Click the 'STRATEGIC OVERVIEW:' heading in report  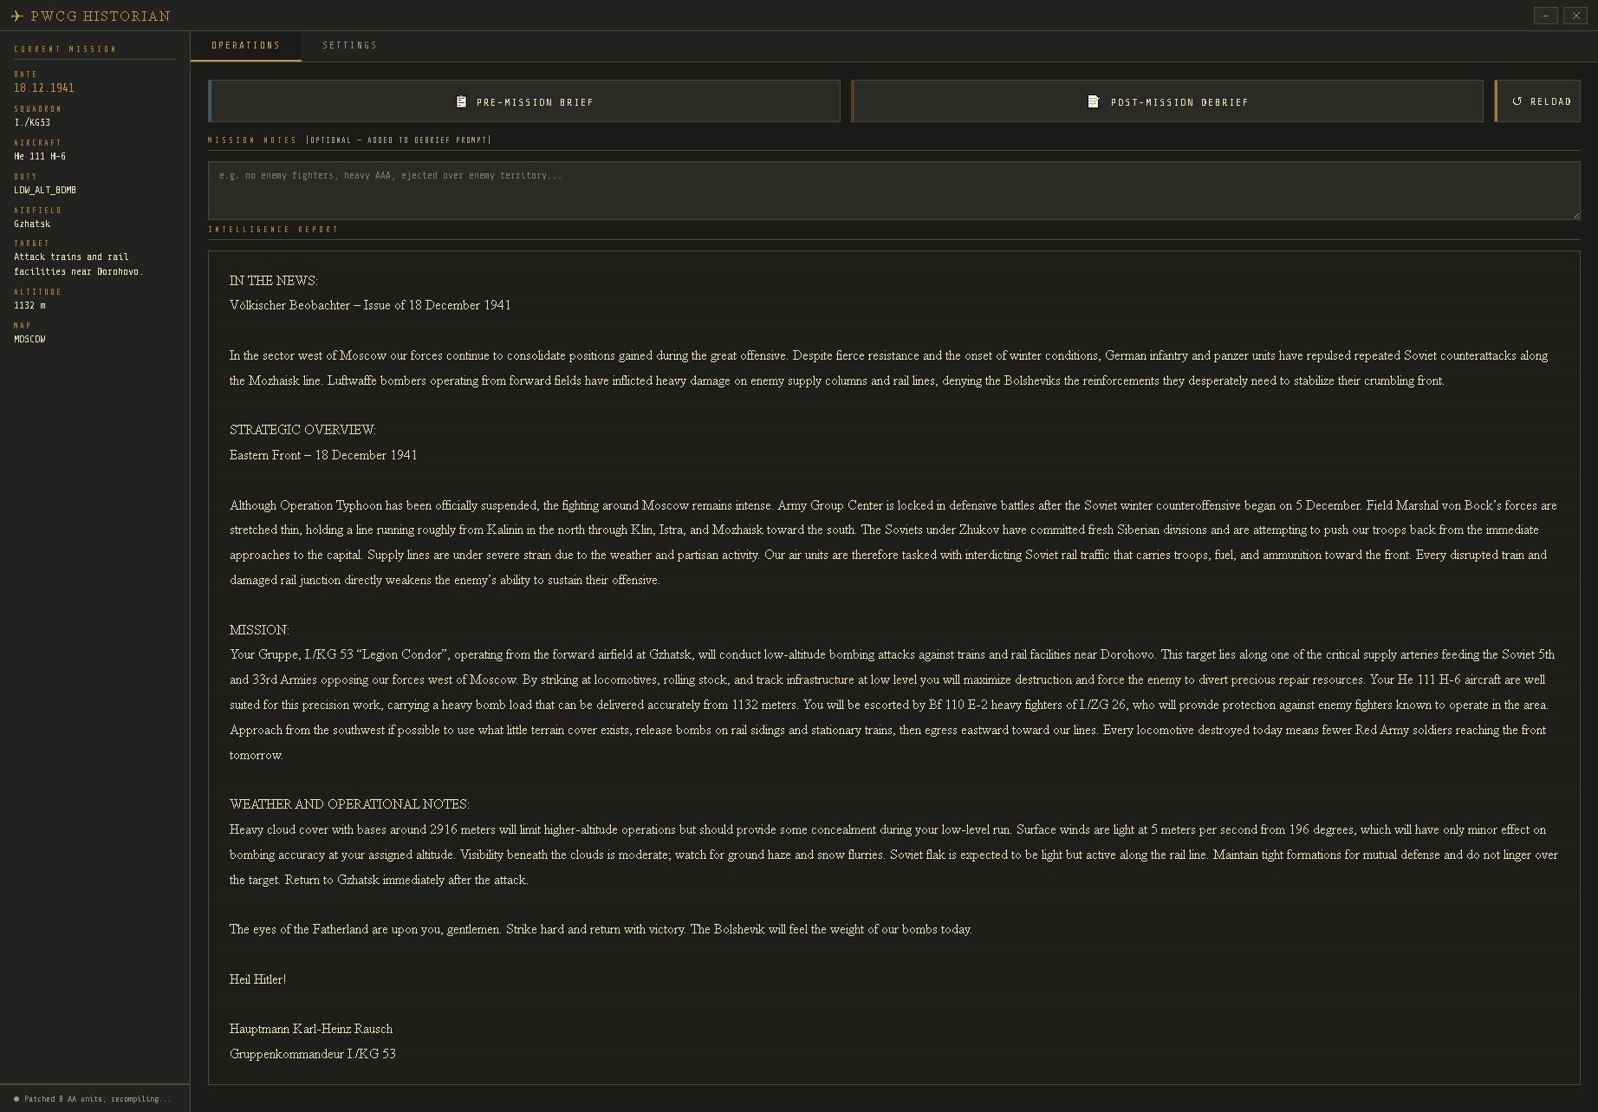click(302, 430)
